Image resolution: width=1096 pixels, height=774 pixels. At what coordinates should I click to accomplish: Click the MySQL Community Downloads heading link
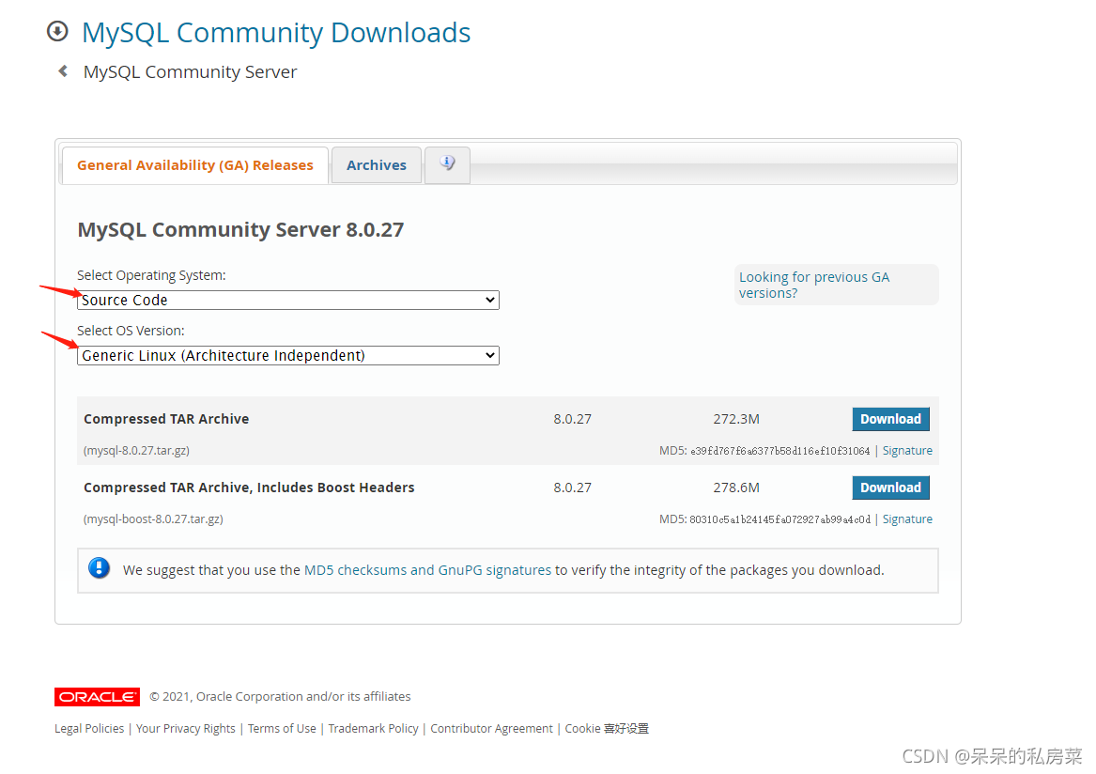tap(276, 33)
